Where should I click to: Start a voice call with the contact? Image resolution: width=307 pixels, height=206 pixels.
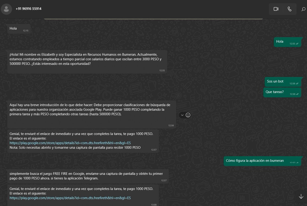[x=289, y=9]
